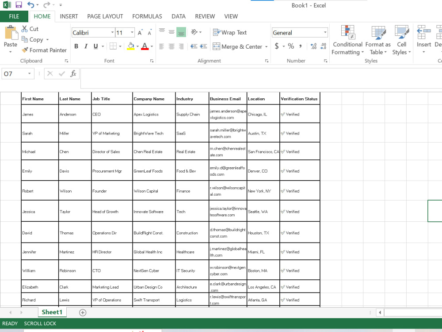Click the Copy button

tap(33, 39)
